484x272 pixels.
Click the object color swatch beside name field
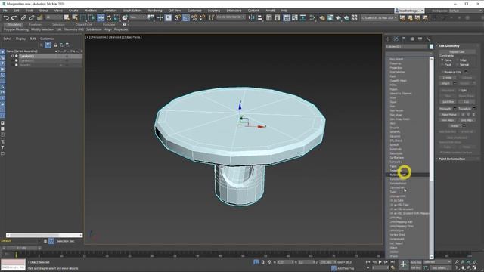tap(431, 47)
